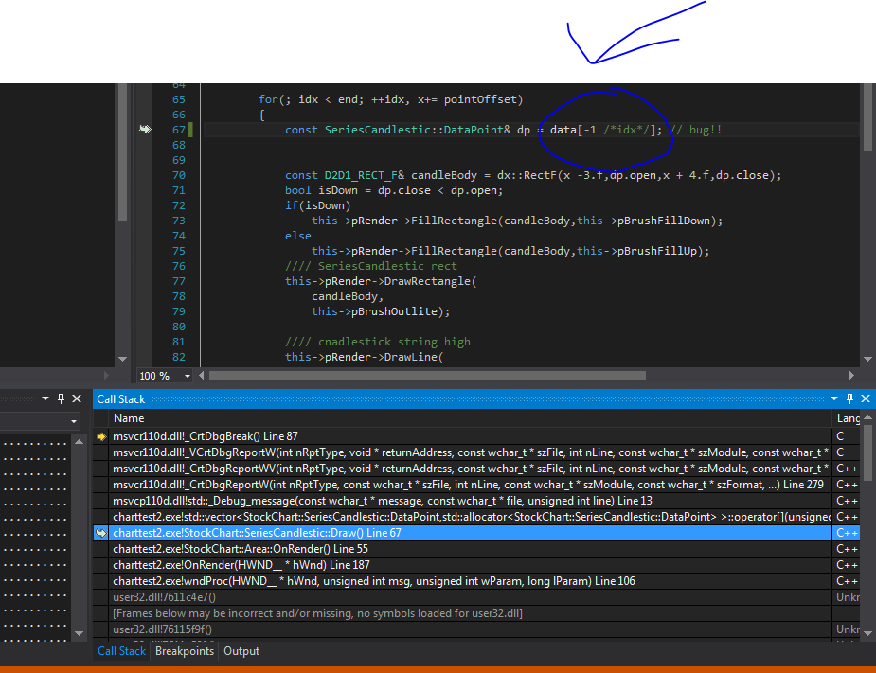The image size is (876, 673).
Task: Click the yellow current-frame arrow icon
Action: pyautogui.click(x=101, y=436)
